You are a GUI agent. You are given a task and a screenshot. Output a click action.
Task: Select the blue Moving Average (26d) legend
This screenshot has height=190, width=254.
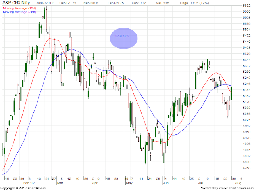[x=19, y=12]
